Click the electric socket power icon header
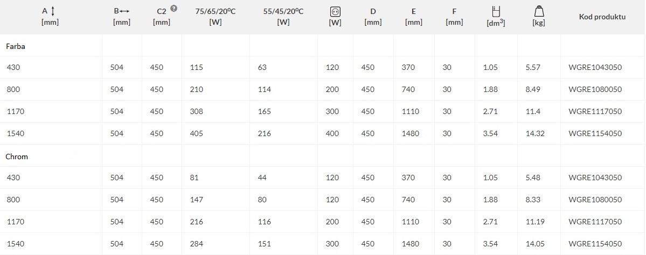This screenshot has height=255, width=646. click(335, 12)
